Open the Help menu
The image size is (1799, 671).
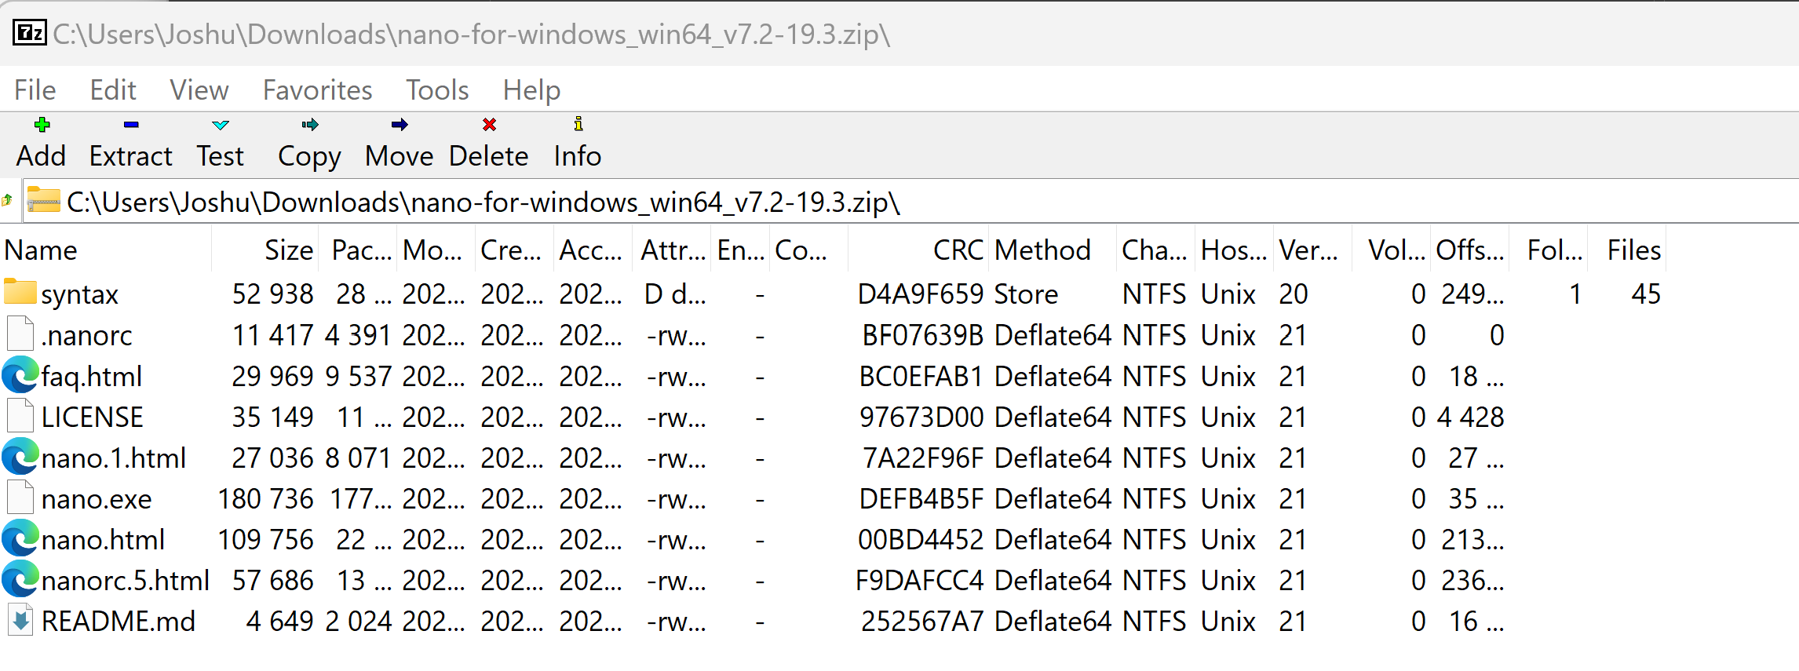(x=531, y=89)
